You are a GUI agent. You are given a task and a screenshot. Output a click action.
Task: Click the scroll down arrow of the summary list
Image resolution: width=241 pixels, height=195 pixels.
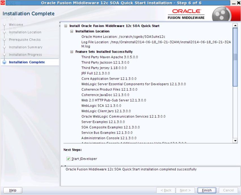[235, 141]
